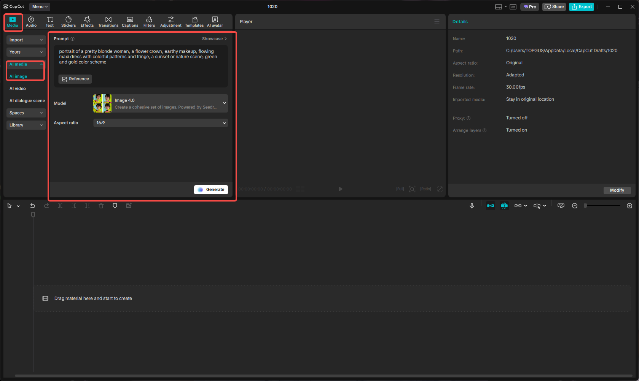Enter fullscreen player mode
Screen dimensions: 639x381
tap(440, 189)
